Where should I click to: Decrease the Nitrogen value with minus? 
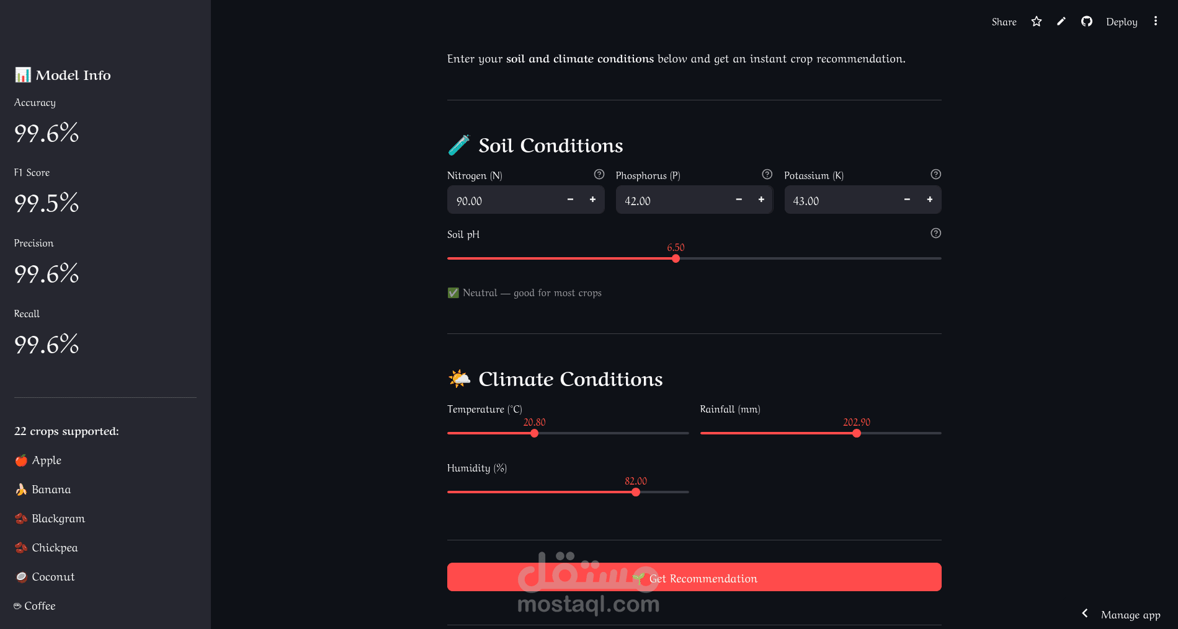(570, 200)
